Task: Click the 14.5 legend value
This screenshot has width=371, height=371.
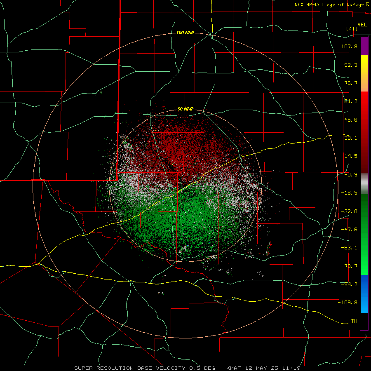Action: click(x=351, y=156)
